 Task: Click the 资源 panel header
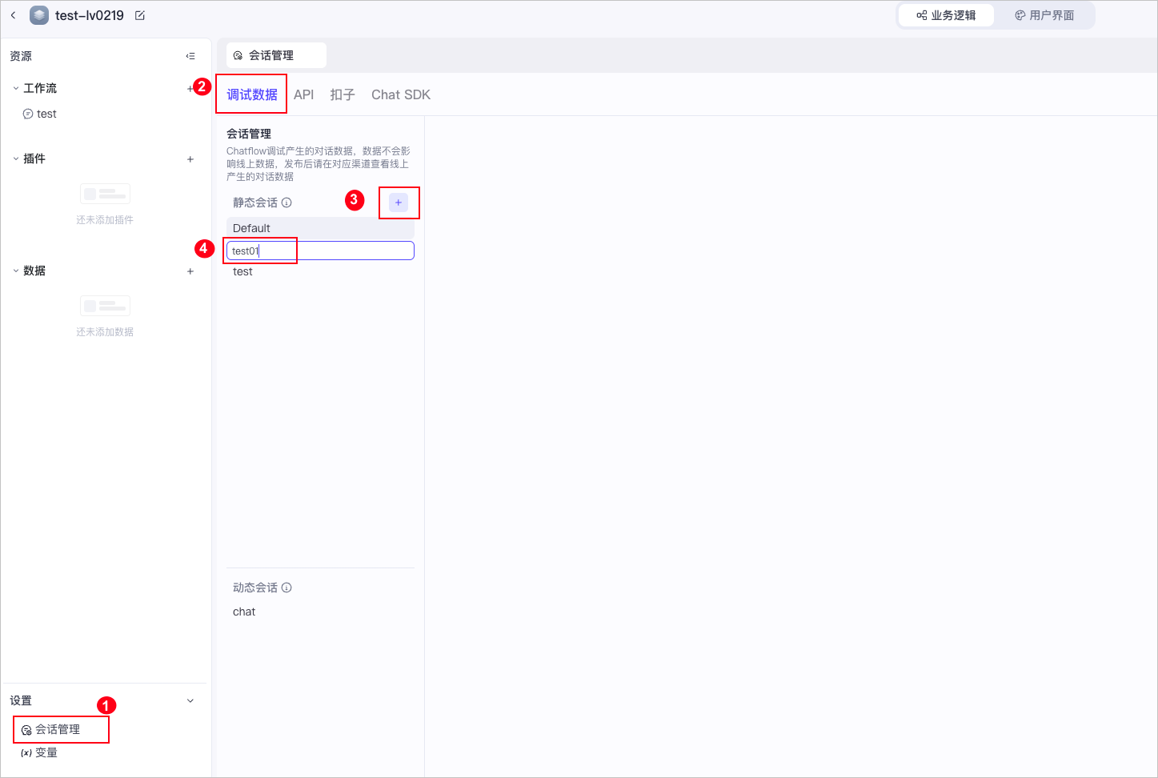21,56
